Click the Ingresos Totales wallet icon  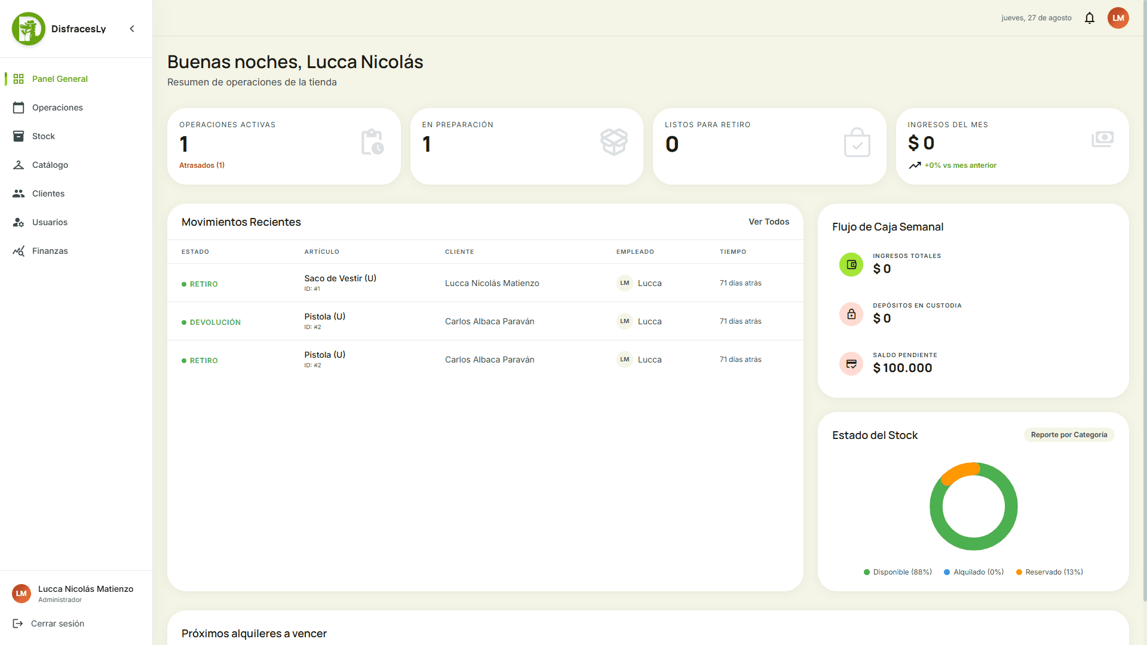tap(851, 265)
